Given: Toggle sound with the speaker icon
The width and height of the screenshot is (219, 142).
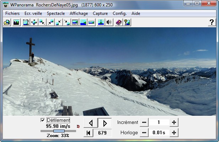Looking at the screenshot, I should (x=109, y=22).
